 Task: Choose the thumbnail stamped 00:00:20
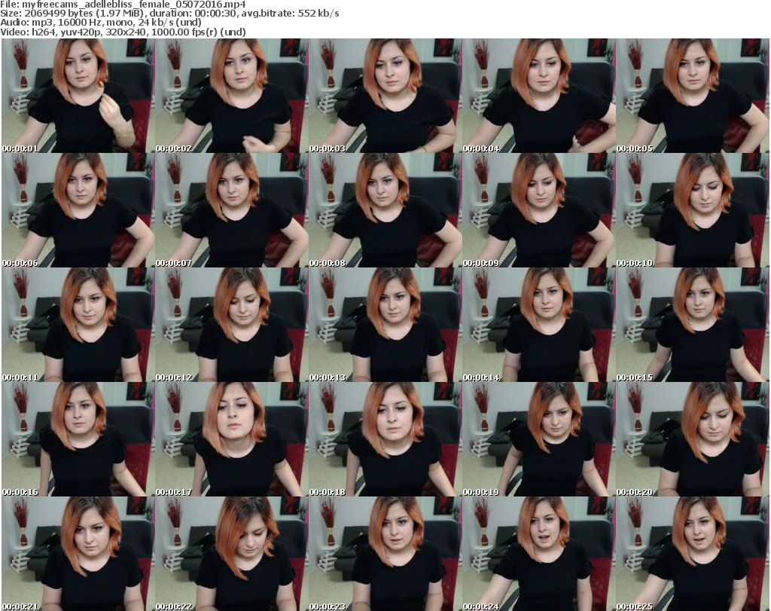coord(692,439)
